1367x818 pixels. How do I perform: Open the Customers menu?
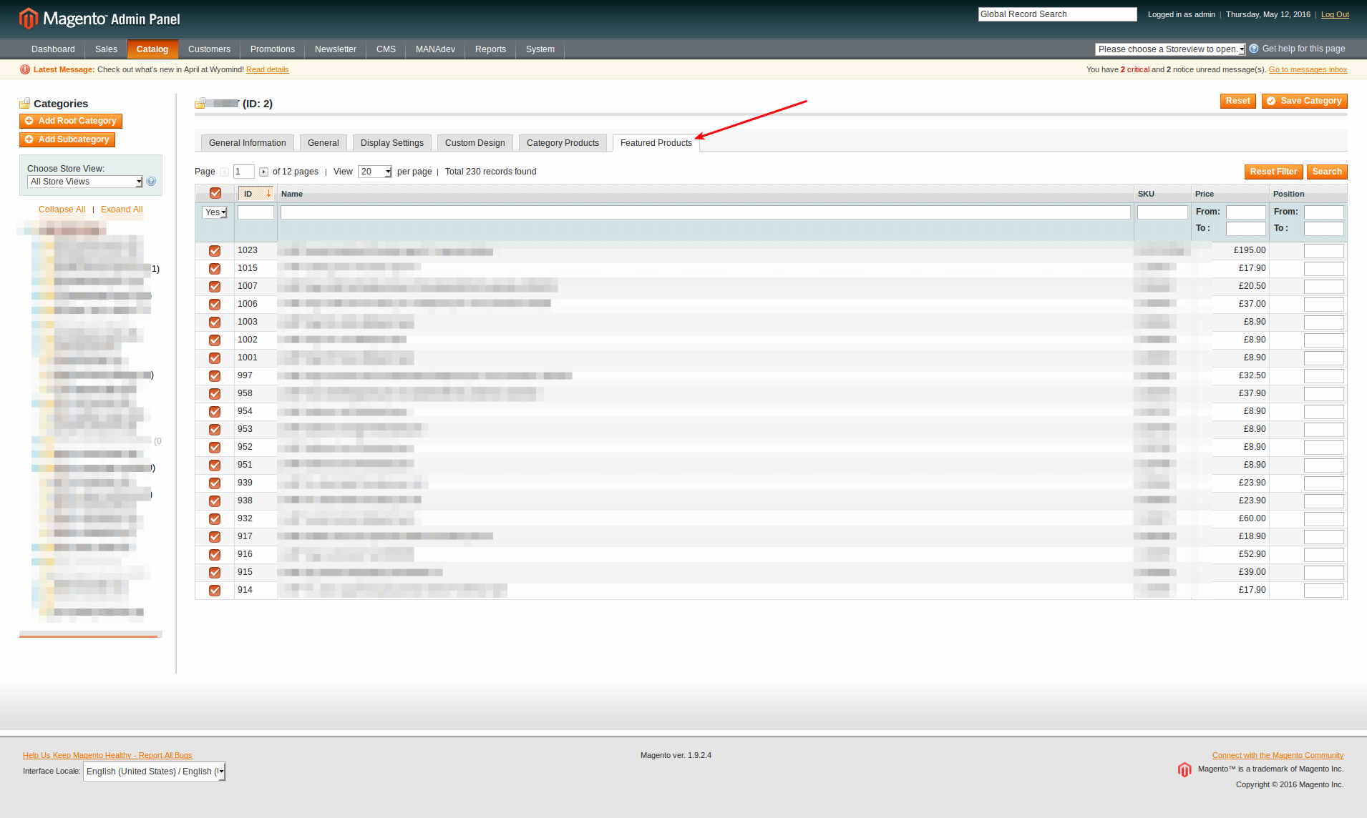tap(209, 49)
